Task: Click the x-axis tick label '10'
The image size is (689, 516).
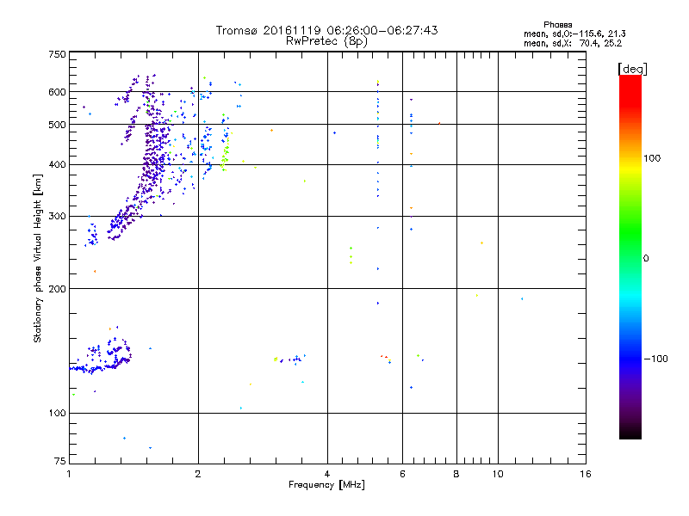Action: (x=498, y=474)
